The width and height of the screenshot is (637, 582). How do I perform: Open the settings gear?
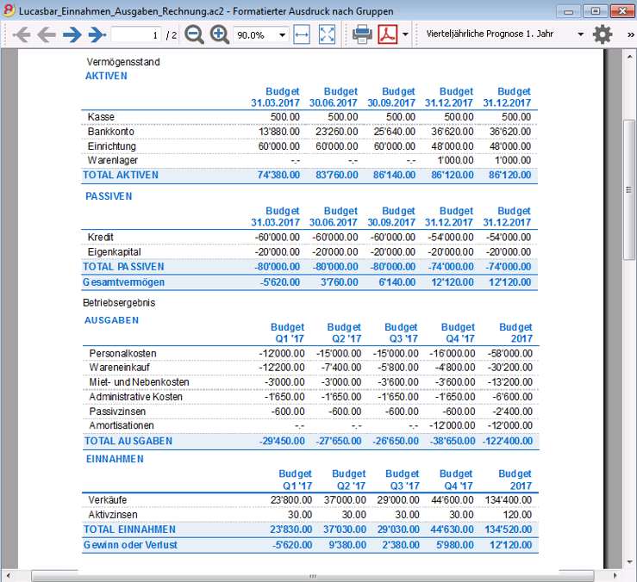click(x=602, y=34)
